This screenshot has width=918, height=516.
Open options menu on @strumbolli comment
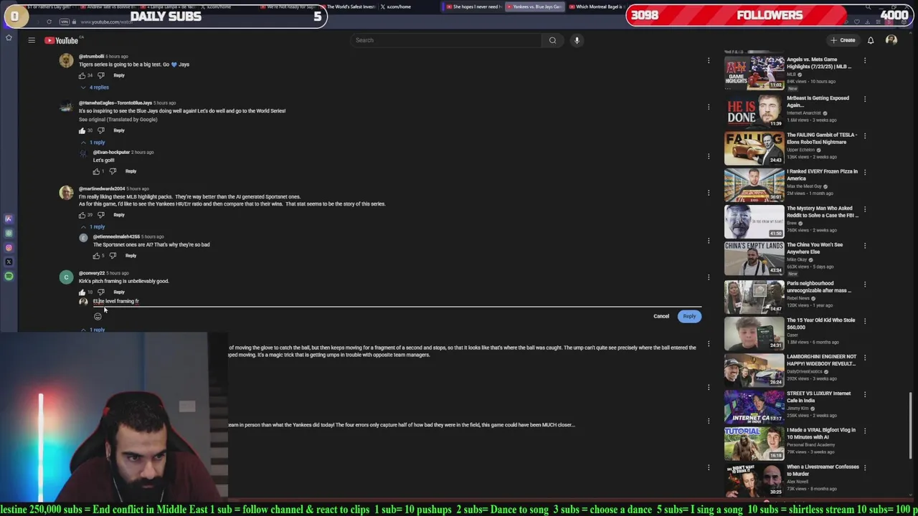[x=709, y=60]
